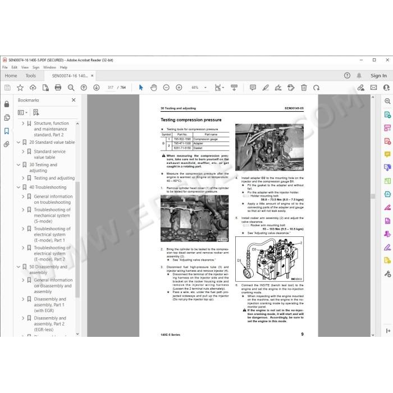Viewport: 393px width, 393px height.
Task: Go to the next page arrow
Action: tap(96, 88)
